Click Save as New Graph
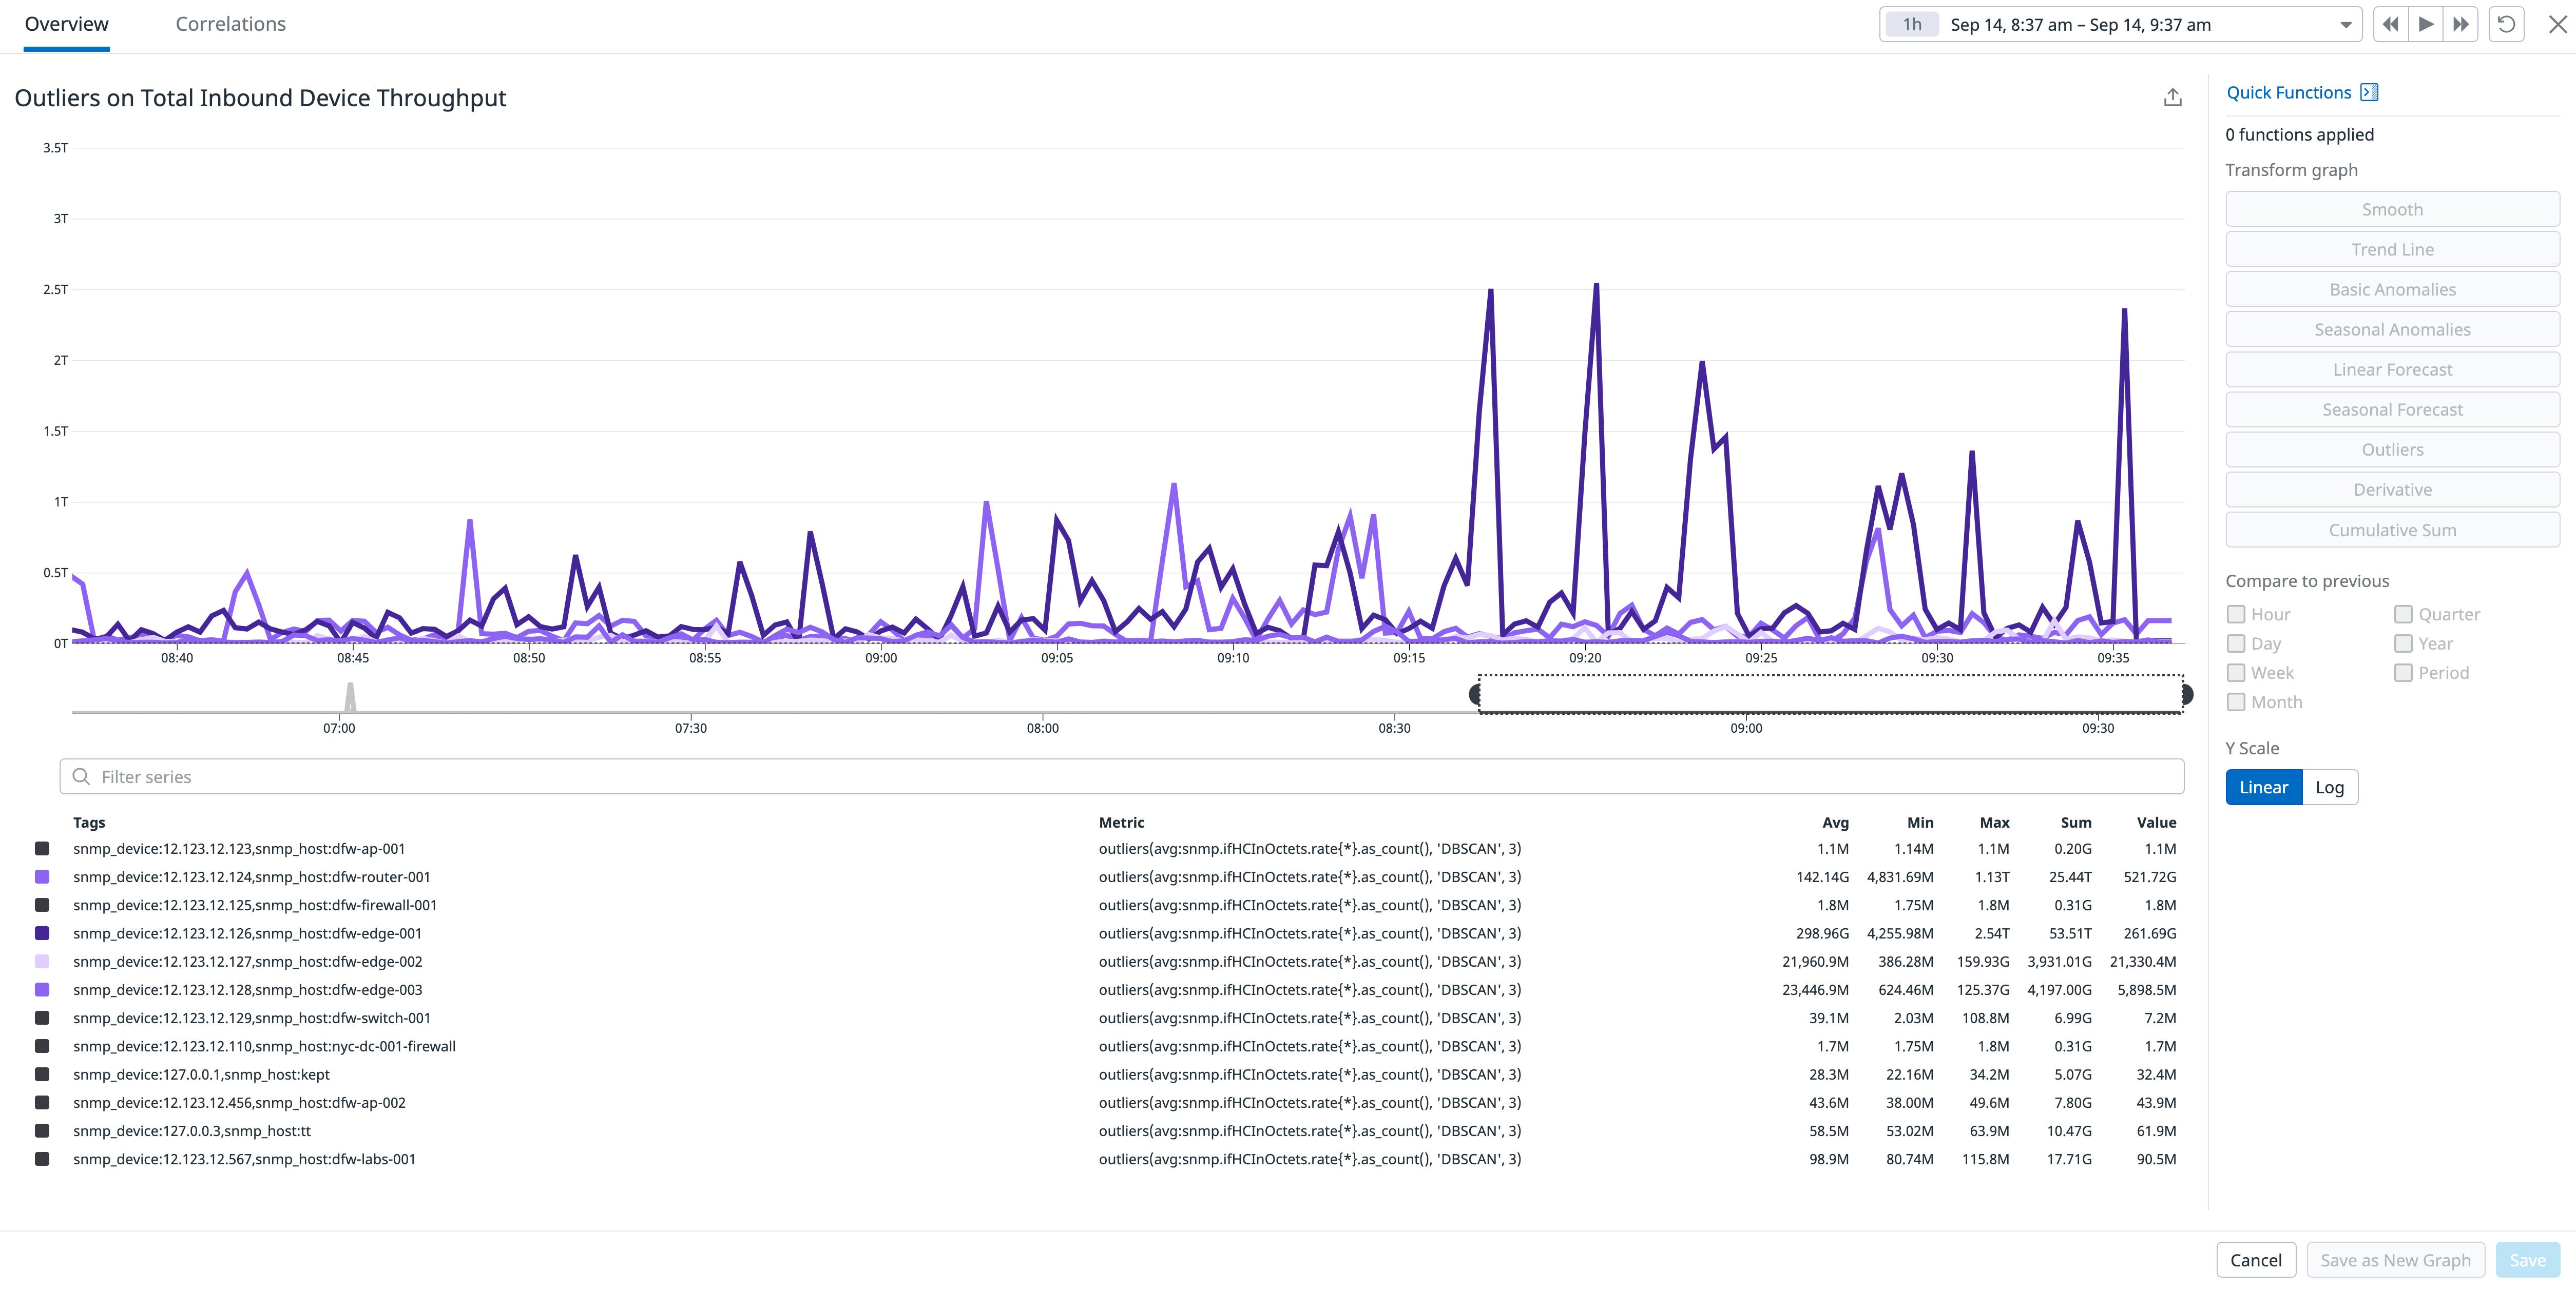This screenshot has width=2576, height=1290. click(x=2396, y=1259)
